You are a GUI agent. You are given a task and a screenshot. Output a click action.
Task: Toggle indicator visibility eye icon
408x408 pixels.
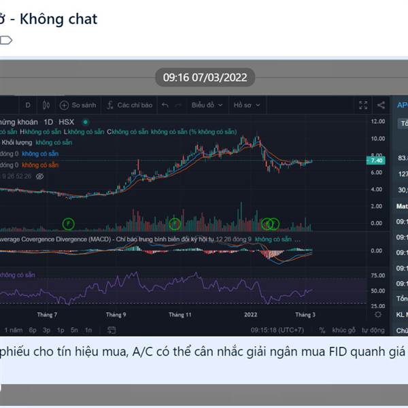pos(39,177)
